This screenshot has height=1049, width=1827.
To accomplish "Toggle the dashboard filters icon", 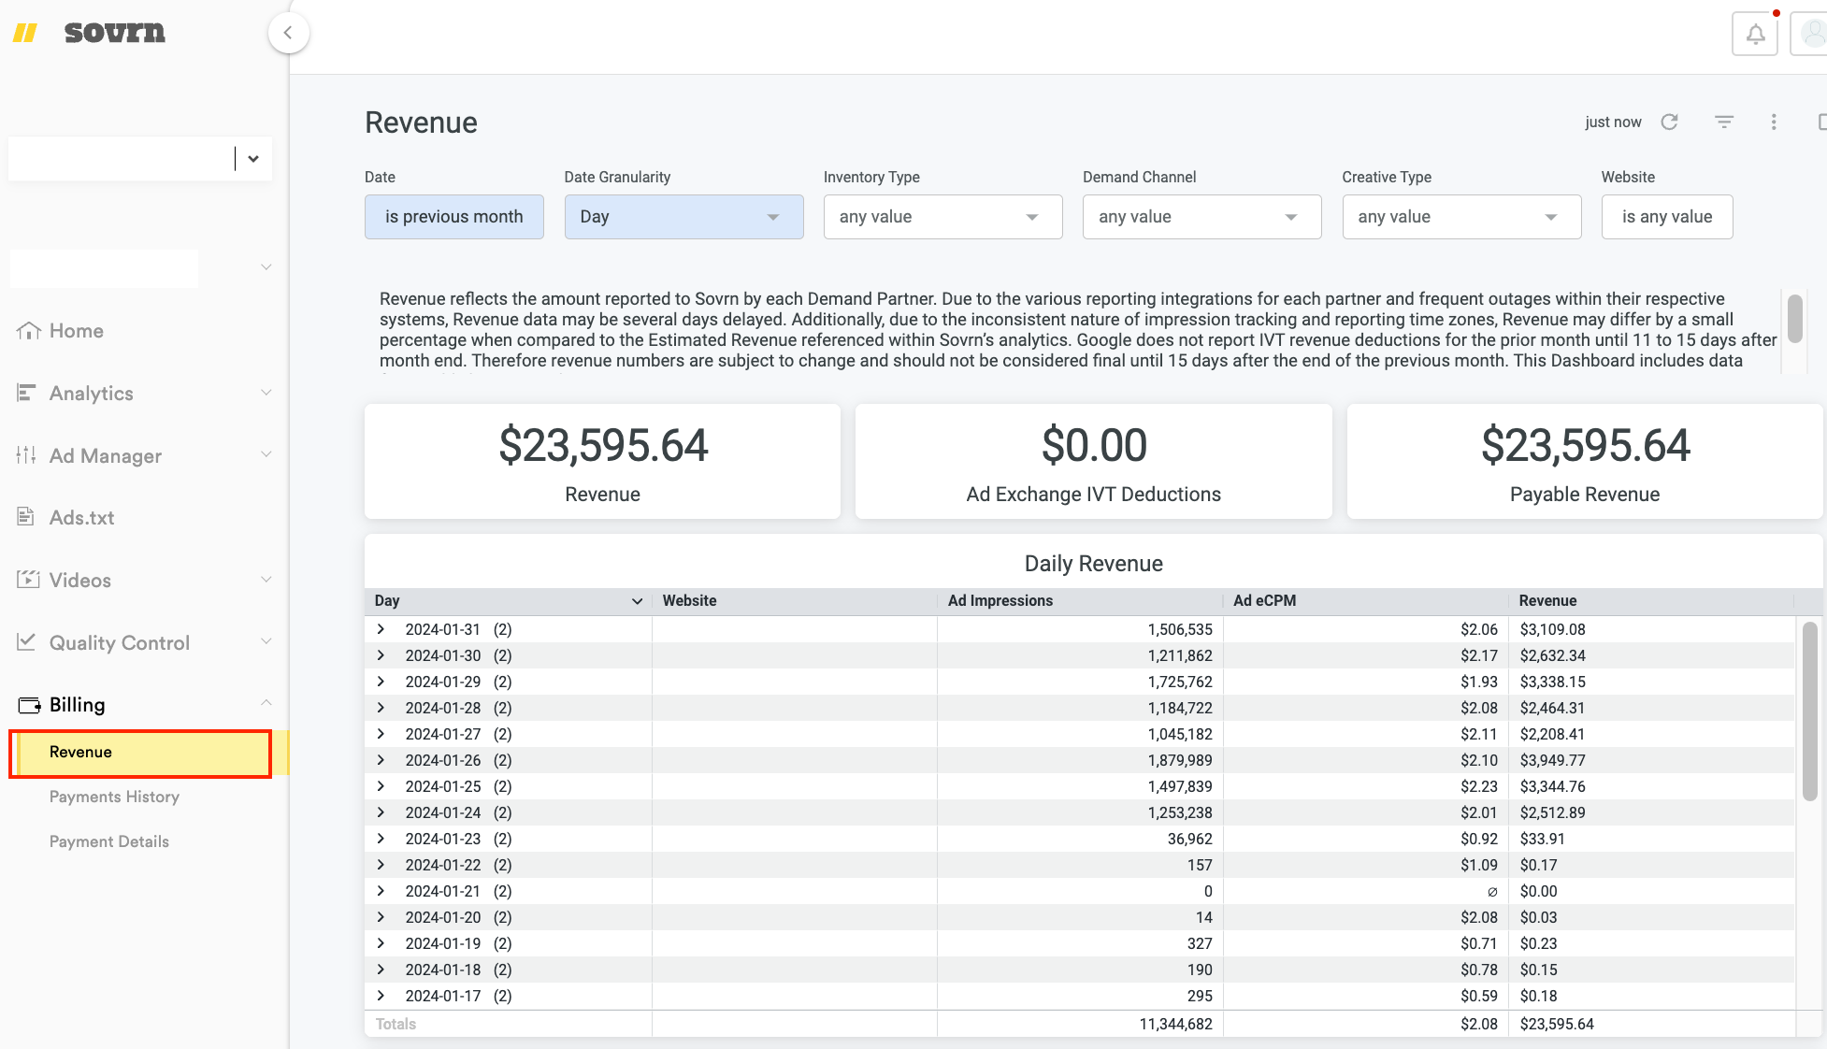I will pos(1724,122).
